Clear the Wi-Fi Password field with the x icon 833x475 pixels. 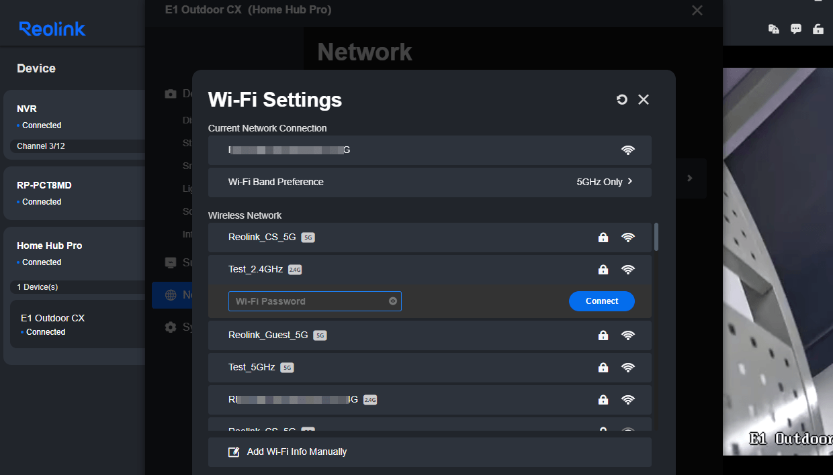point(392,301)
